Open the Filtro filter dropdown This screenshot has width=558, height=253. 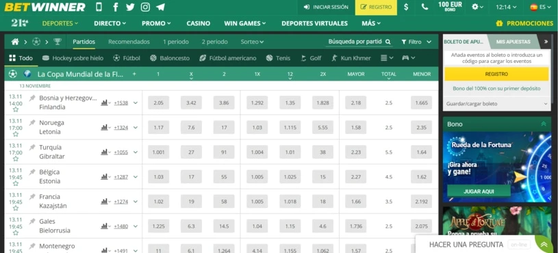(416, 42)
